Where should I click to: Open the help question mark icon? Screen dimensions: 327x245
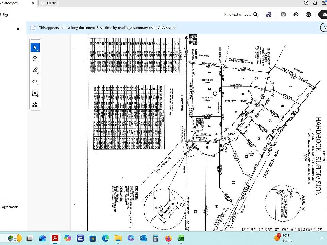pos(306,3)
